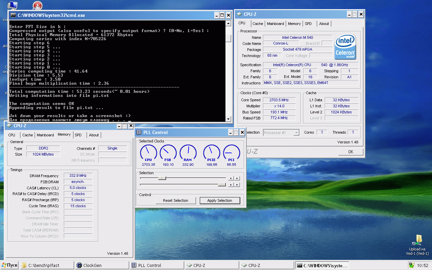This screenshot has height=270, width=432.
Task: Click the CAS# Latency 5.0 clocks field
Action: point(78,188)
